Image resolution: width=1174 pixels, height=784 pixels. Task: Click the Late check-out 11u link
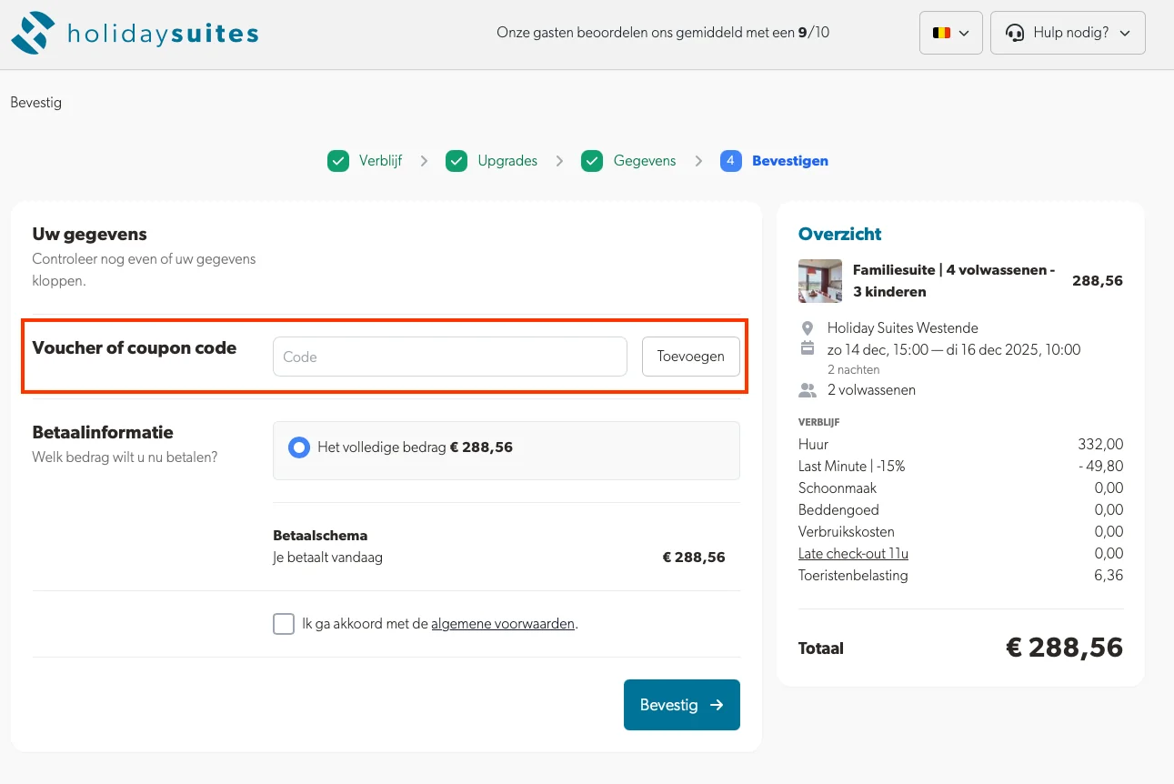click(x=852, y=553)
